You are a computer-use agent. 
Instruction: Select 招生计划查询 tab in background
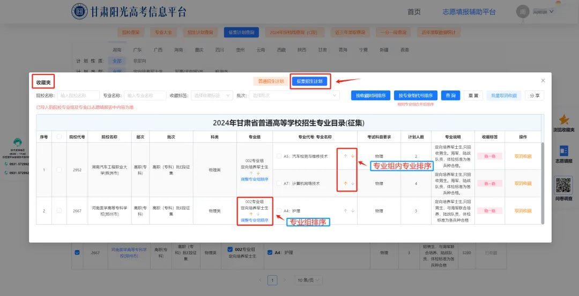click(200, 33)
